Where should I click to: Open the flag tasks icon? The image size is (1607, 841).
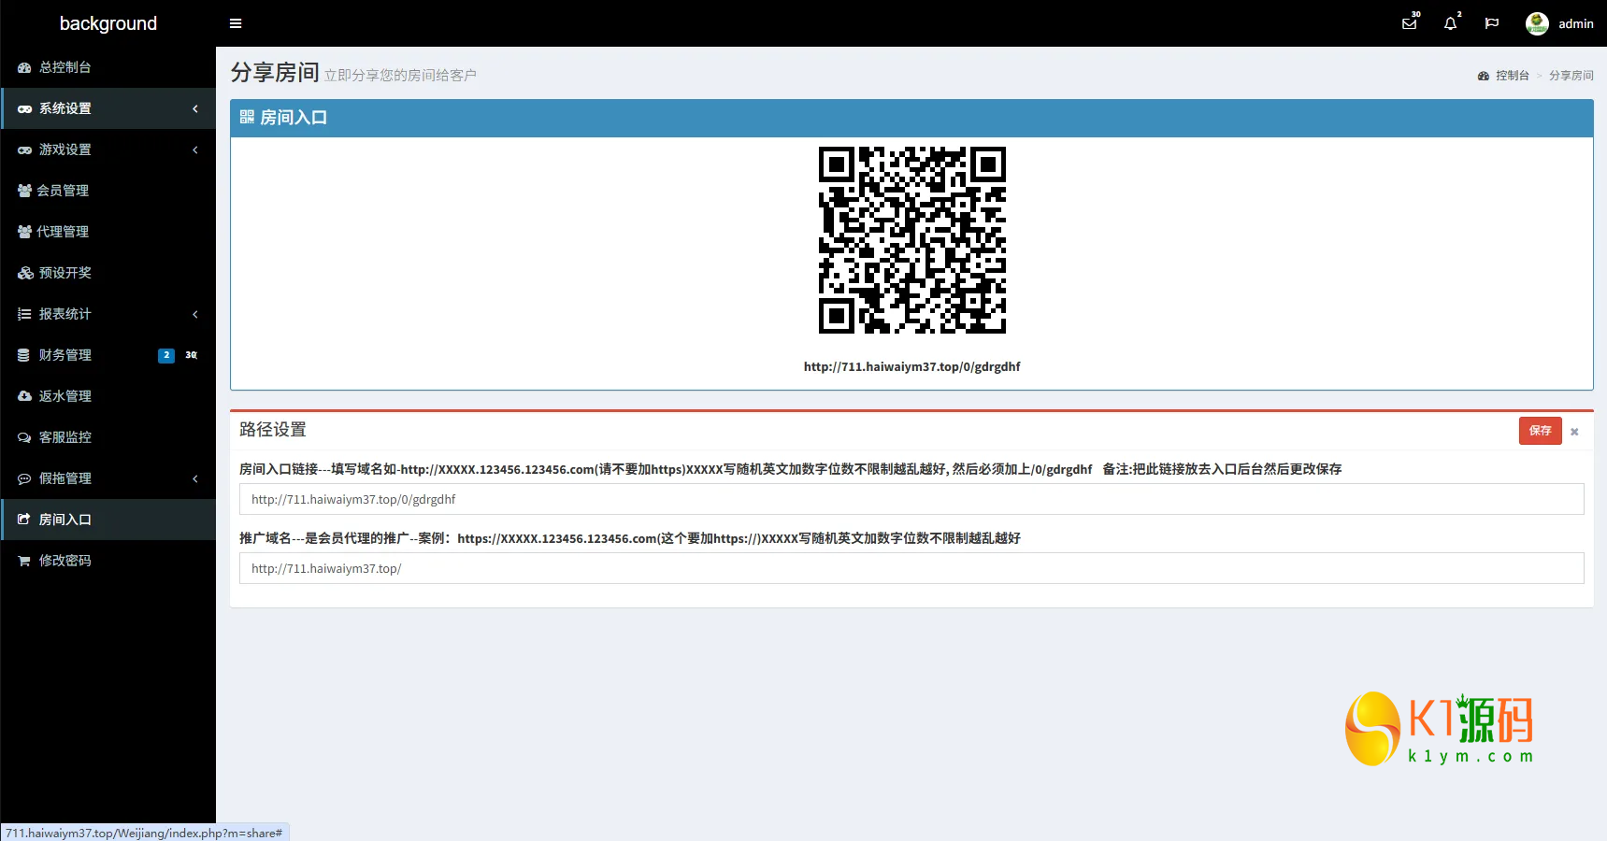1492,23
